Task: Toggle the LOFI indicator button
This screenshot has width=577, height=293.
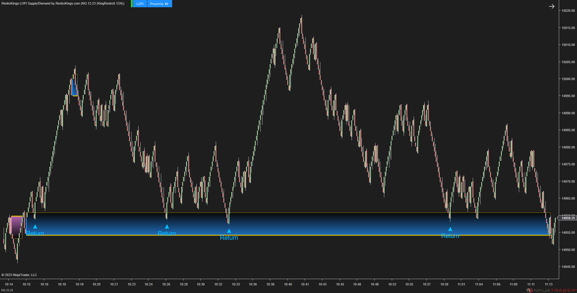Action: coord(140,4)
